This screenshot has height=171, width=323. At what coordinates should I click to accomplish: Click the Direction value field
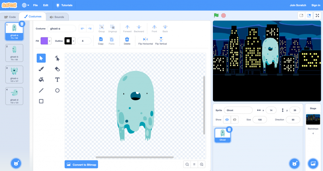pyautogui.click(x=293, y=119)
